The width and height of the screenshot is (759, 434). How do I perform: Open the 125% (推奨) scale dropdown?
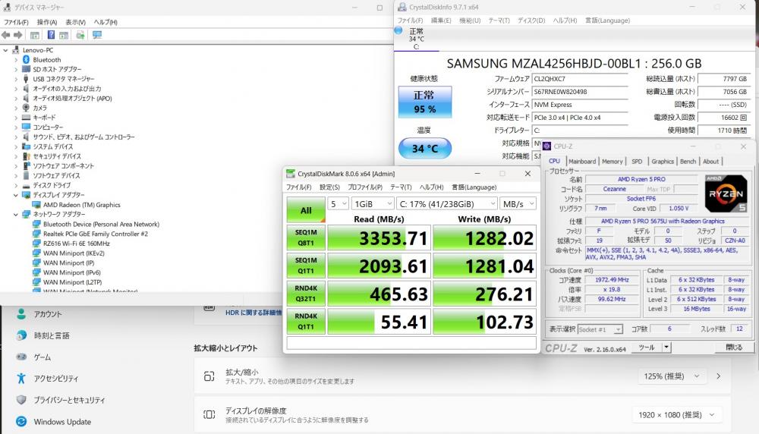672,376
